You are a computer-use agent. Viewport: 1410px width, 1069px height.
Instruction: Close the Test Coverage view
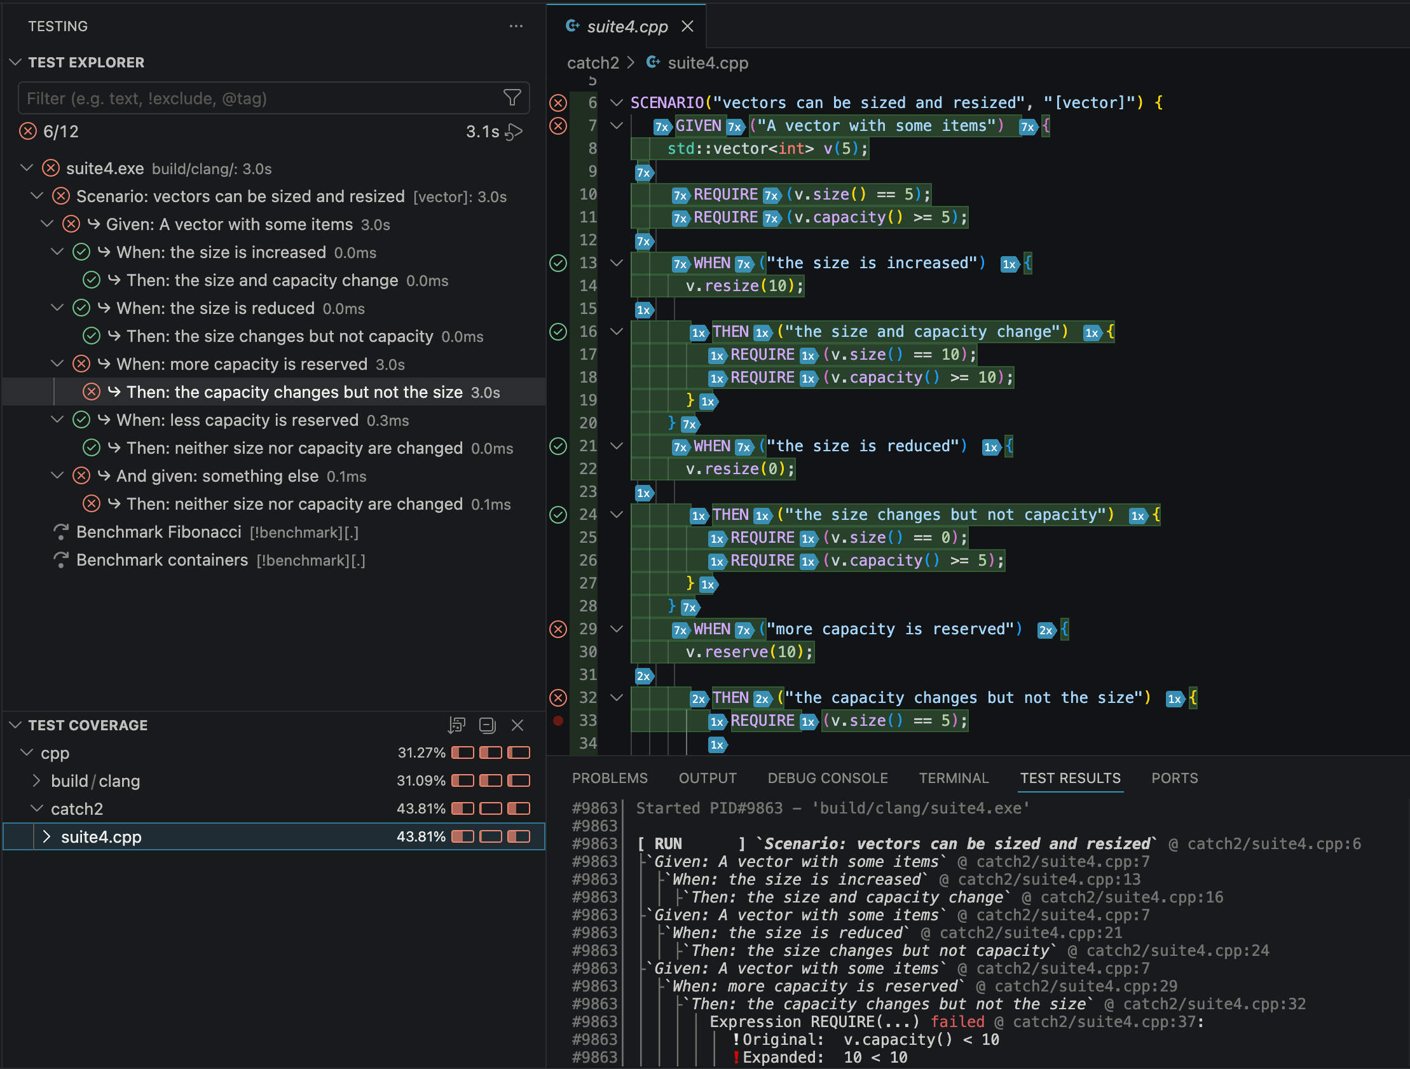point(517,725)
